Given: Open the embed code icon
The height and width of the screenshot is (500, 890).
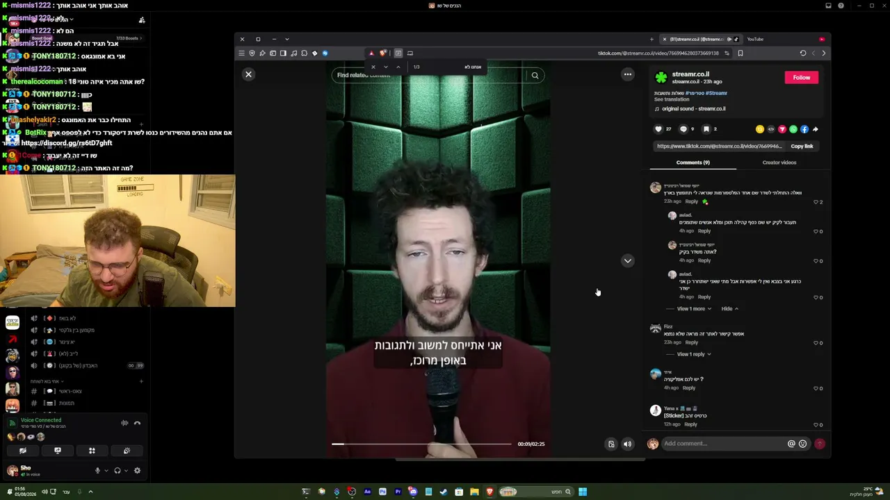Looking at the screenshot, I should pyautogui.click(x=770, y=129).
